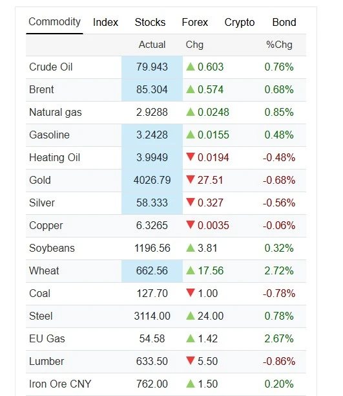
Task: Open the Natural gas commodity link
Action: pos(56,113)
